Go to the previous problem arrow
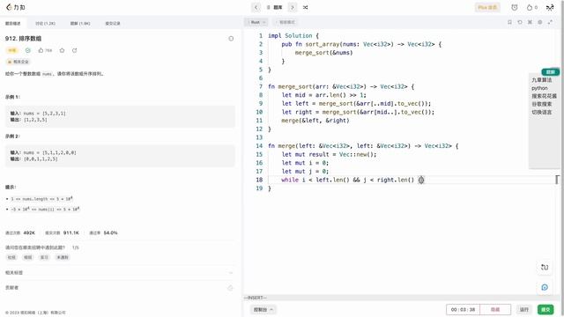The image size is (564, 317). pyautogui.click(x=256, y=7)
